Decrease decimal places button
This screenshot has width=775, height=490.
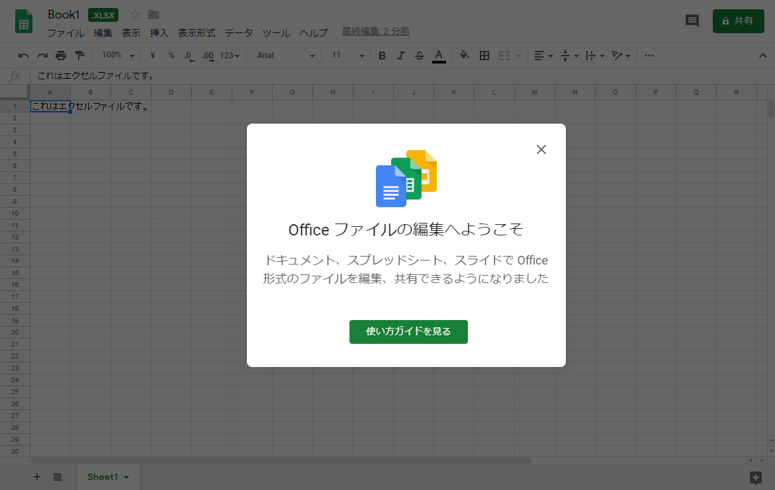click(x=189, y=56)
